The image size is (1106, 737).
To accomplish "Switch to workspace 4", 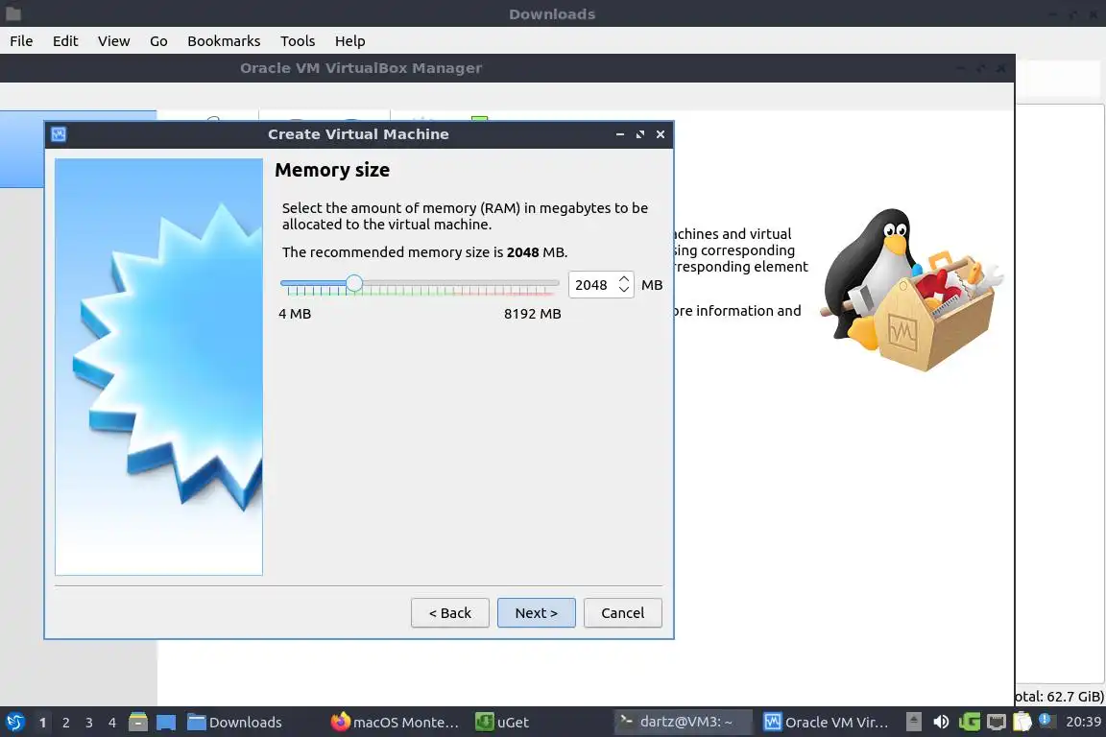I will 112,723.
